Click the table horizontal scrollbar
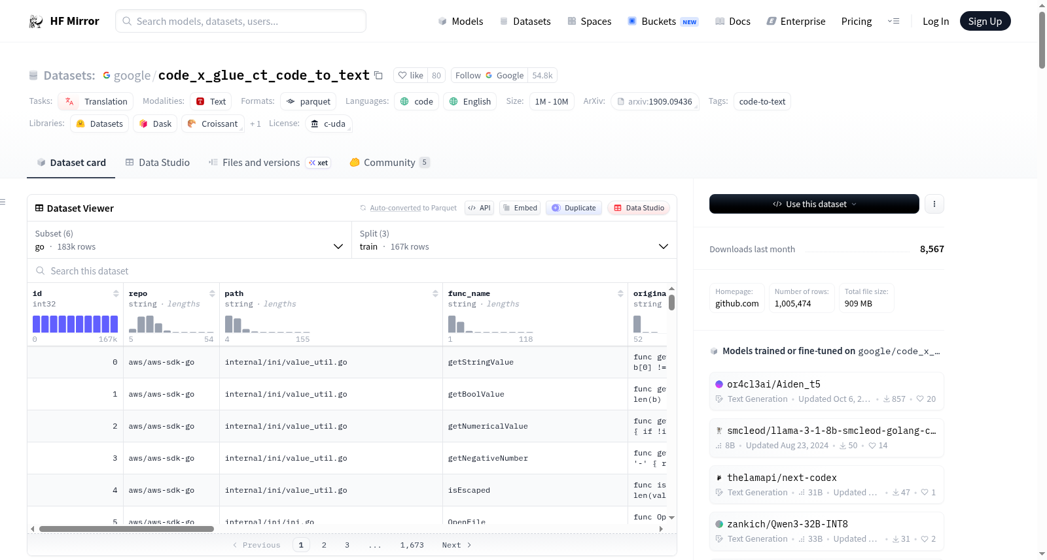 (126, 529)
